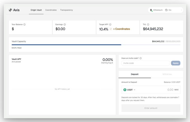
Task: Follow the + Coordinates link
Action: pyautogui.click(x=121, y=29)
